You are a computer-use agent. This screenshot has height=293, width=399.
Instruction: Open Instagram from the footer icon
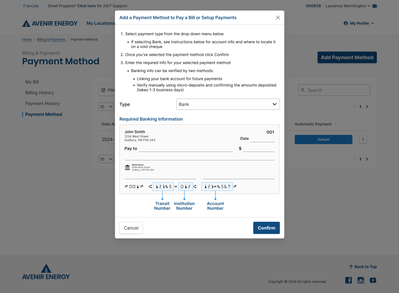pyautogui.click(x=360, y=280)
